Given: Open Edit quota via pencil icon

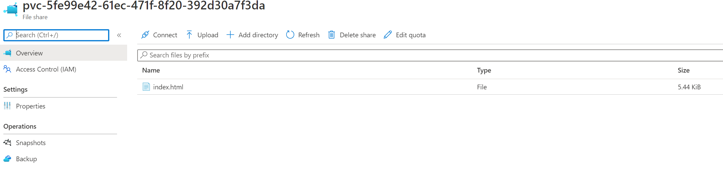Looking at the screenshot, I should pyautogui.click(x=388, y=35).
